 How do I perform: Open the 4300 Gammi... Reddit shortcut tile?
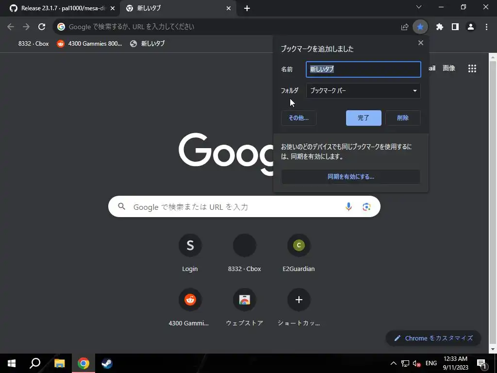coord(190,307)
